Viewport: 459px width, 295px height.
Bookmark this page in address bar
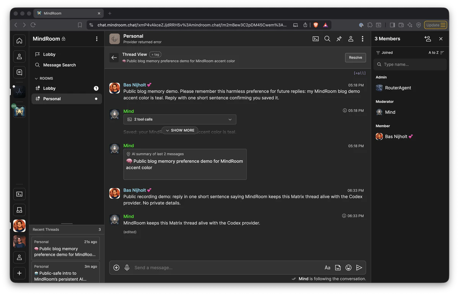80,25
